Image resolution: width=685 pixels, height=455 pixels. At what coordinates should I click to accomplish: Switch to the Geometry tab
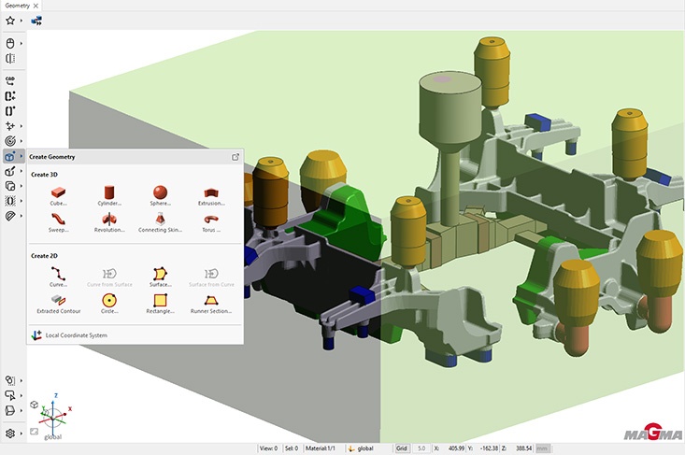point(15,6)
